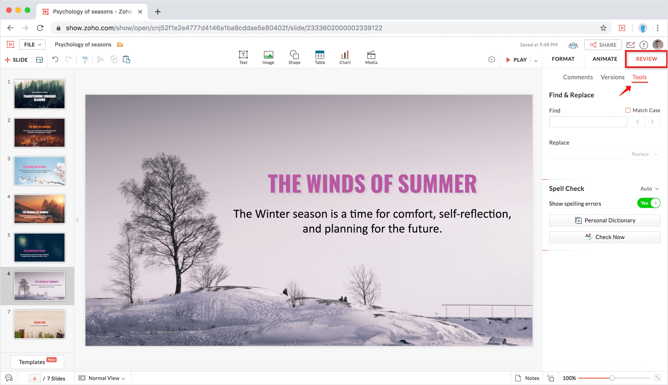Viewport: 668px width, 385px height.
Task: Click the Paste clipboard icon
Action: click(126, 59)
